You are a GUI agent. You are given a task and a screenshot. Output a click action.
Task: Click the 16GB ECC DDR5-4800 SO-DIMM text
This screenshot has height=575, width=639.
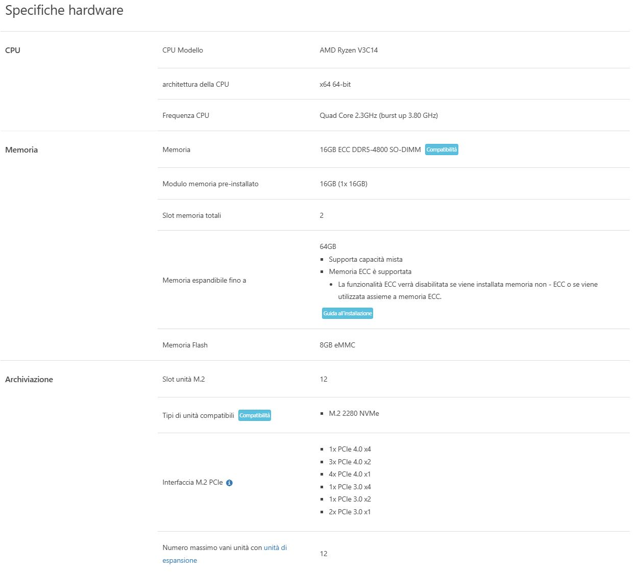point(370,150)
